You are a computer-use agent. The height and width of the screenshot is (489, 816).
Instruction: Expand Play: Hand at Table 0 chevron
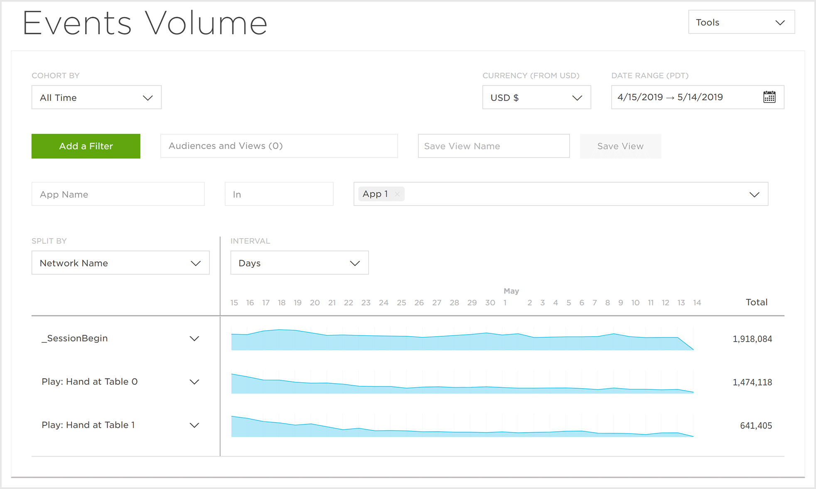pos(194,382)
